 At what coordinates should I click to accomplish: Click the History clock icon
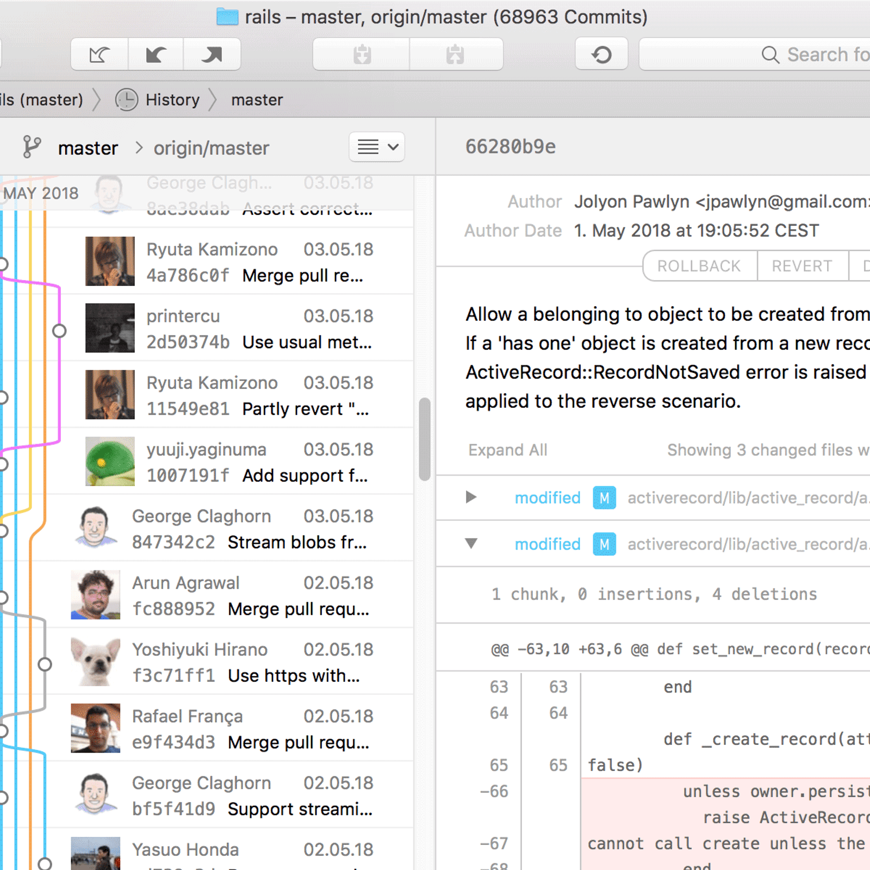(127, 100)
